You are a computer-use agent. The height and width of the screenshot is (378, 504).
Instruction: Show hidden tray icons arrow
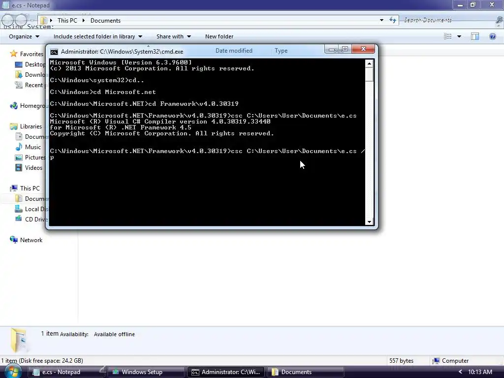pos(460,372)
